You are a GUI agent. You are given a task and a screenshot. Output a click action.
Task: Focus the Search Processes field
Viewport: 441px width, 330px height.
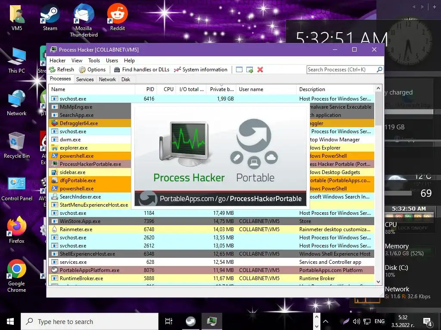click(x=341, y=70)
